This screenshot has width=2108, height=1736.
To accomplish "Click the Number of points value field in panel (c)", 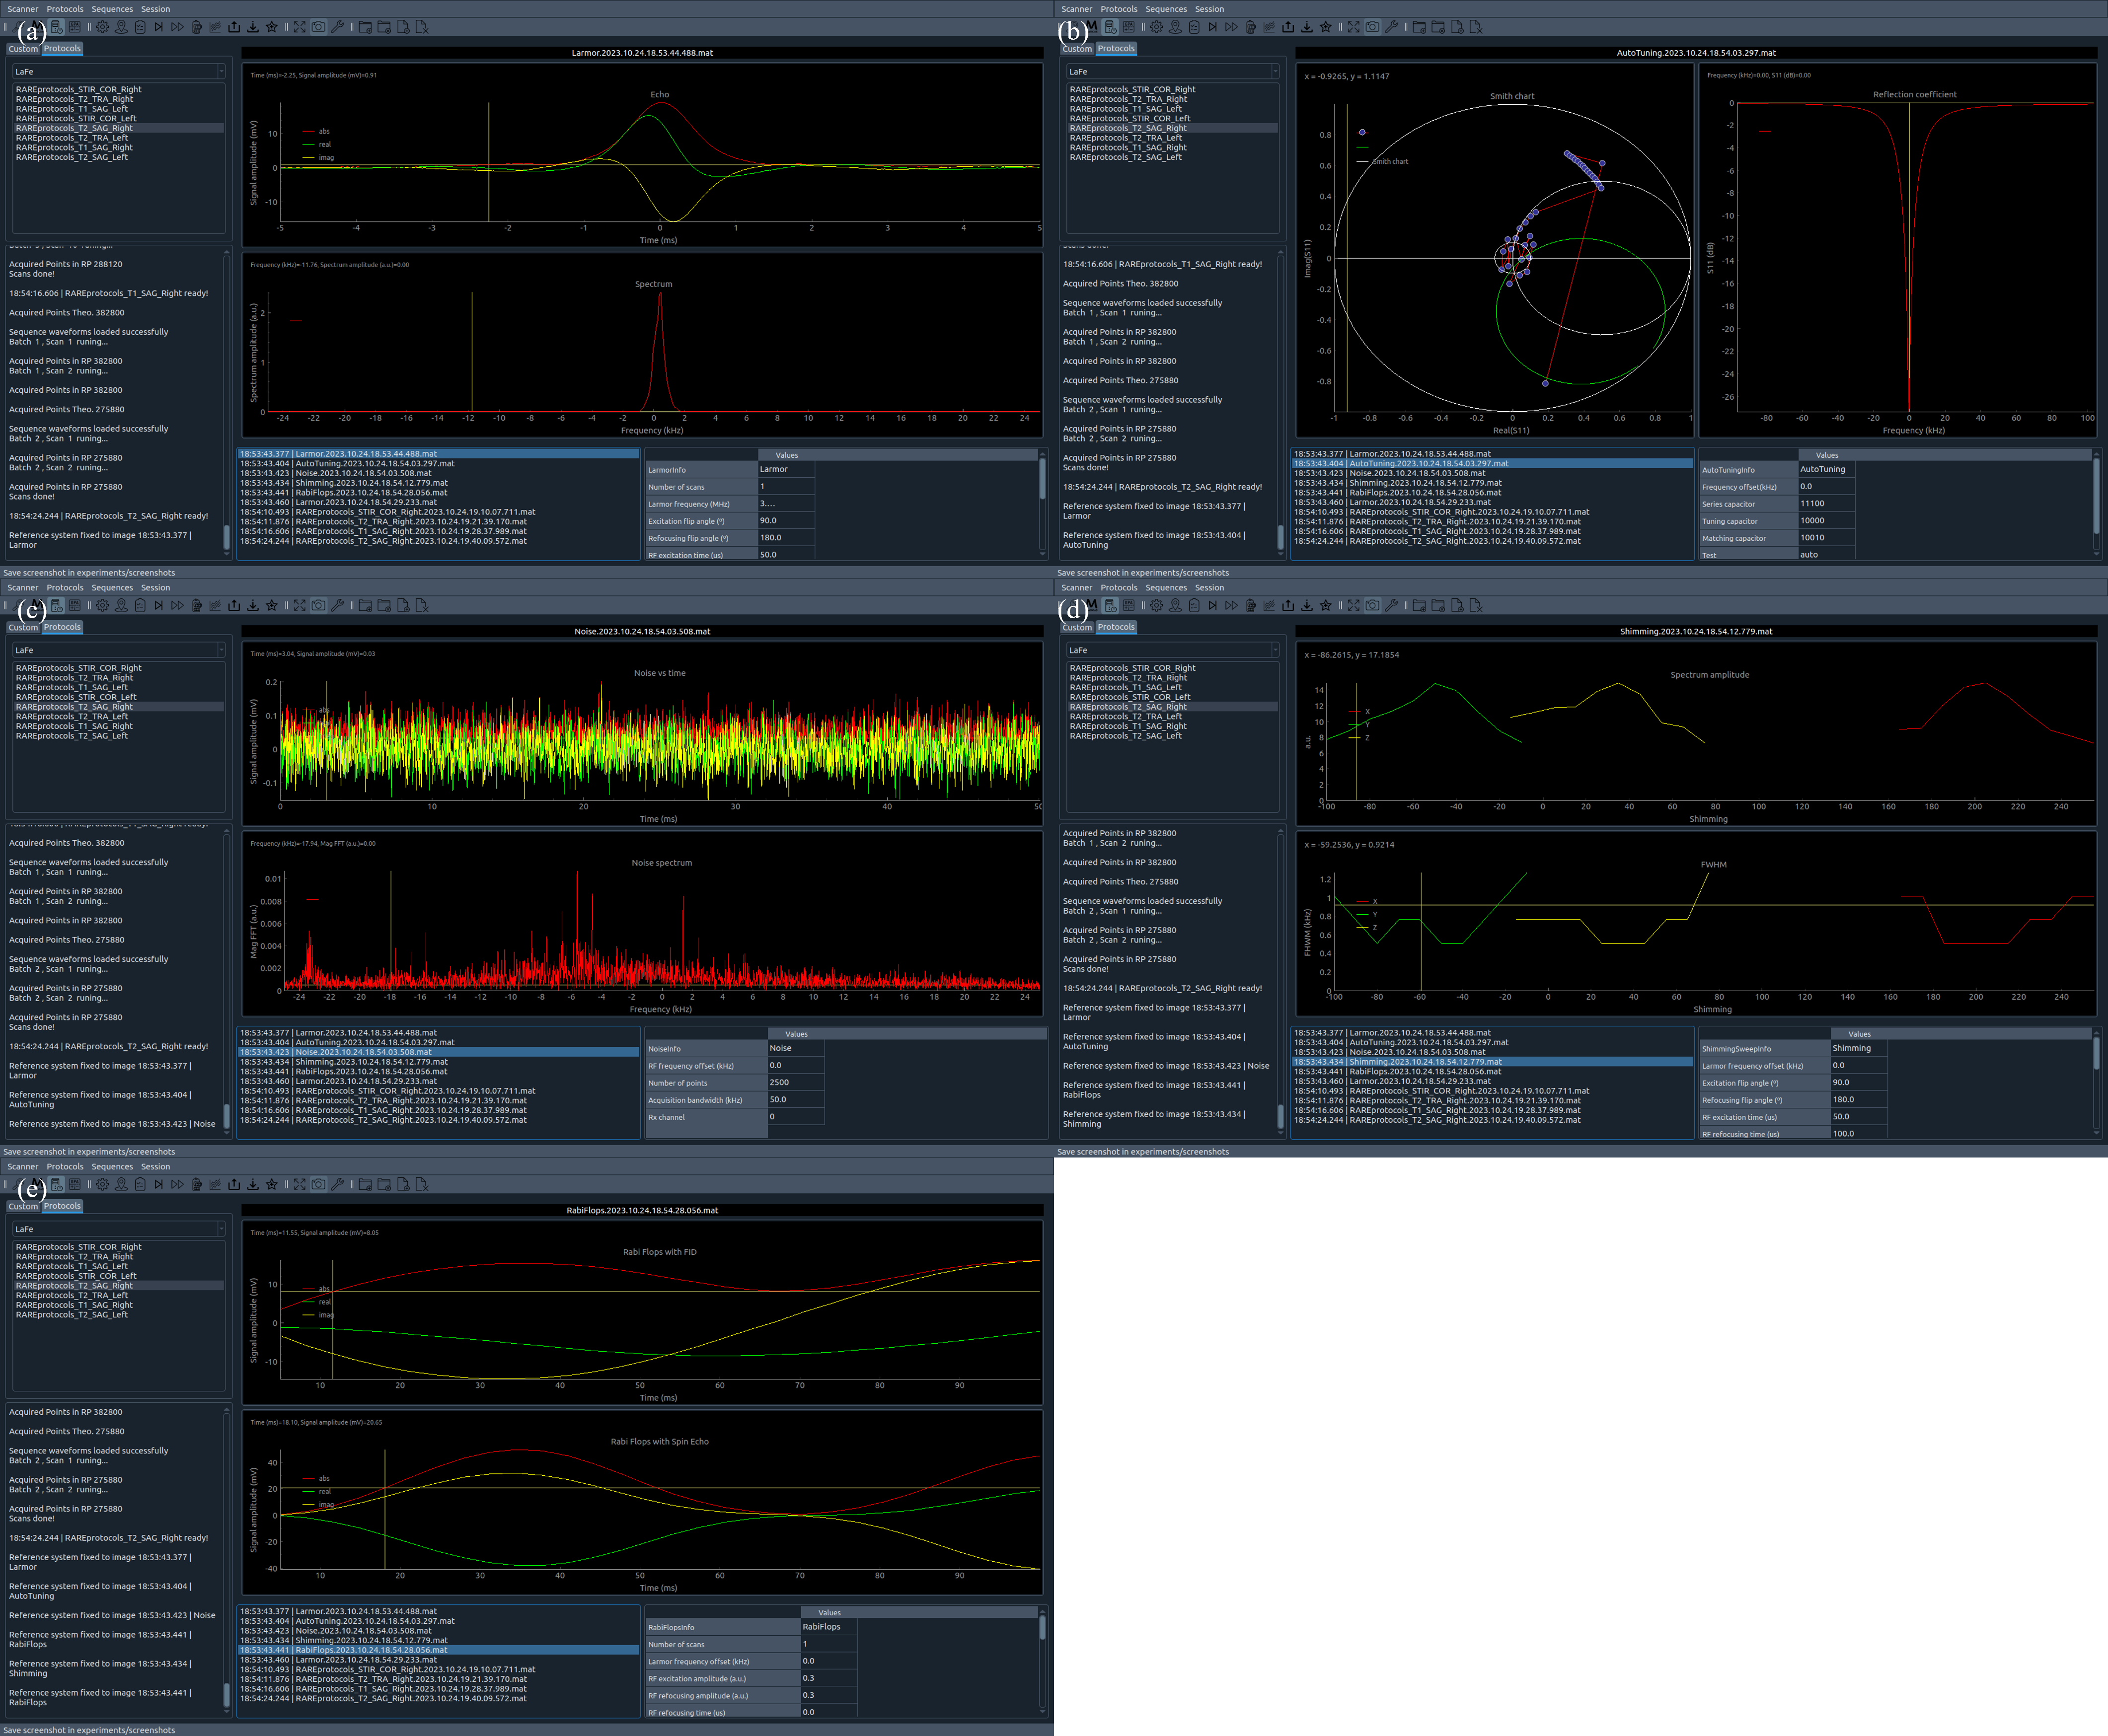I will (795, 1082).
